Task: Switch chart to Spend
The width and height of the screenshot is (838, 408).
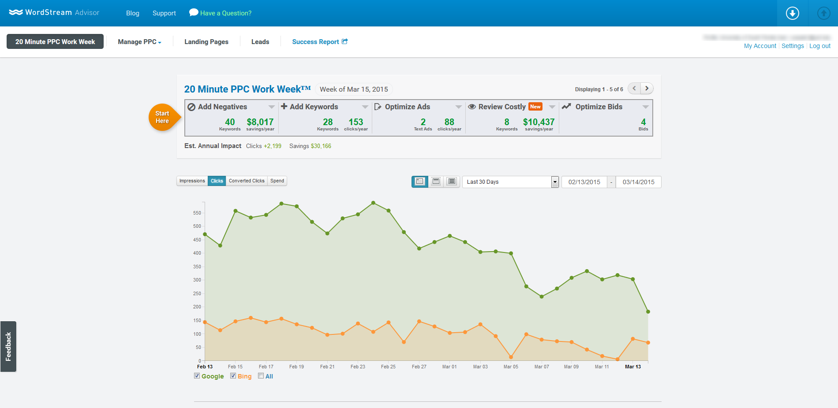Action: click(277, 181)
